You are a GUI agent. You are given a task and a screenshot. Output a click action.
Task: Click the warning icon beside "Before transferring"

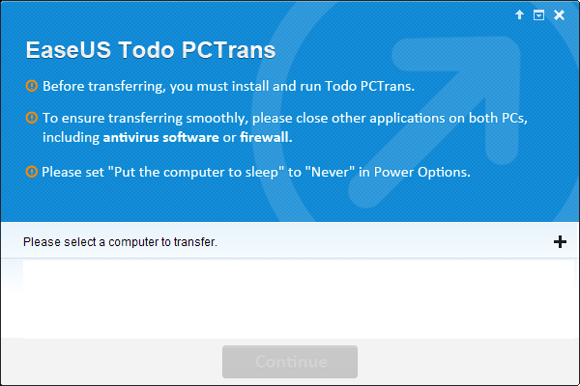(32, 86)
